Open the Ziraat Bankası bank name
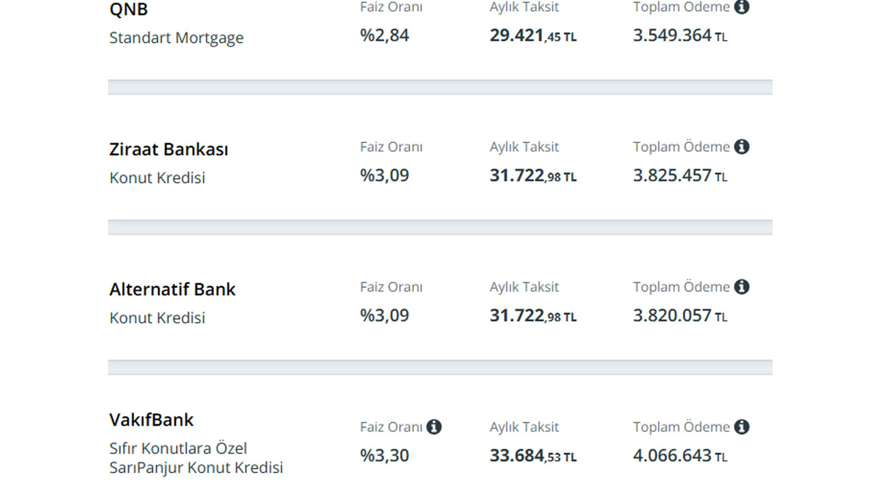869x488 pixels. 168,149
